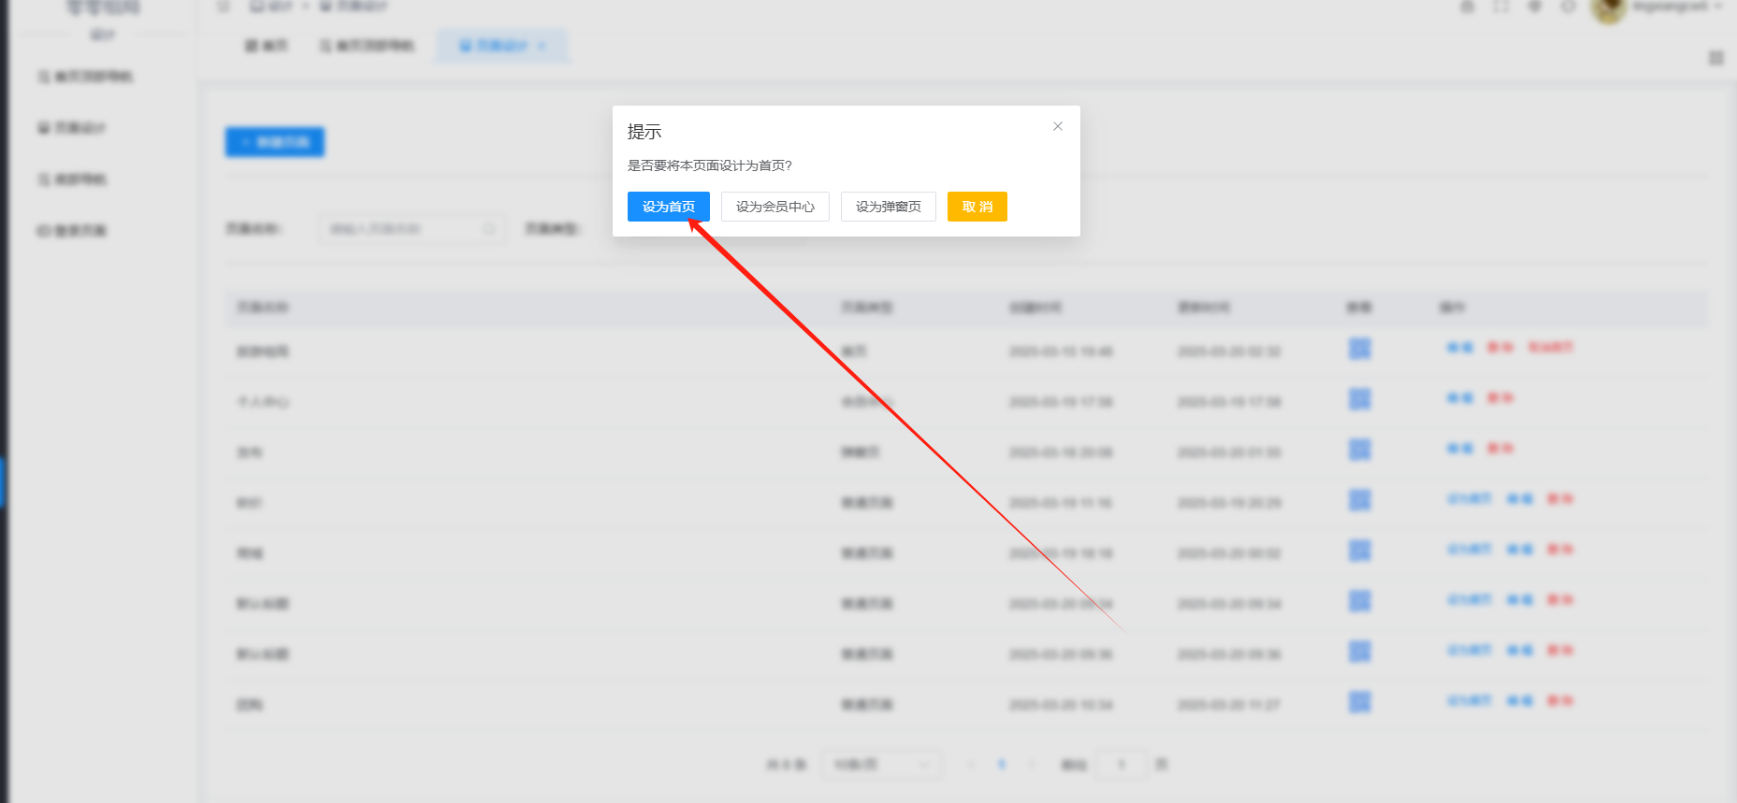The width and height of the screenshot is (1737, 803).
Task: Toggle the fullscreen icon in top header
Action: click(x=1500, y=7)
